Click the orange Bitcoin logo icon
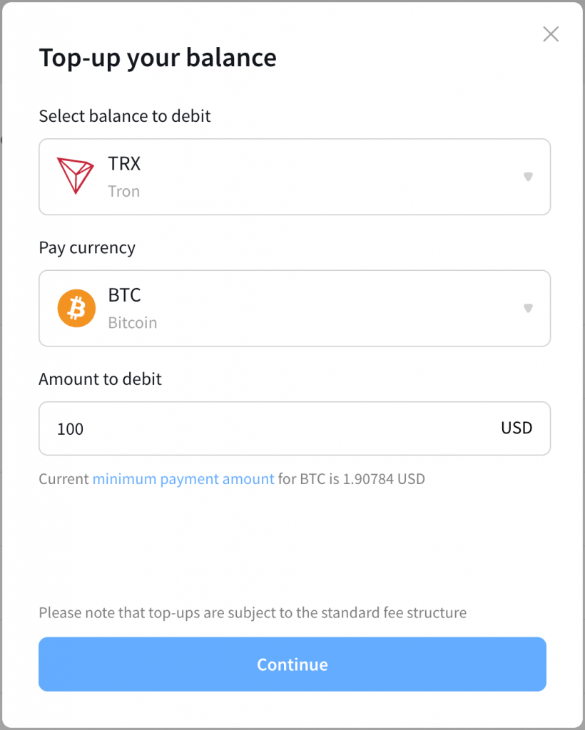The height and width of the screenshot is (730, 585). (76, 308)
